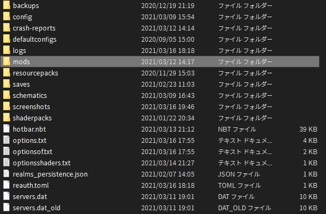326x214 pixels.
Task: Click the logs folder name
Action: pyautogui.click(x=20, y=50)
